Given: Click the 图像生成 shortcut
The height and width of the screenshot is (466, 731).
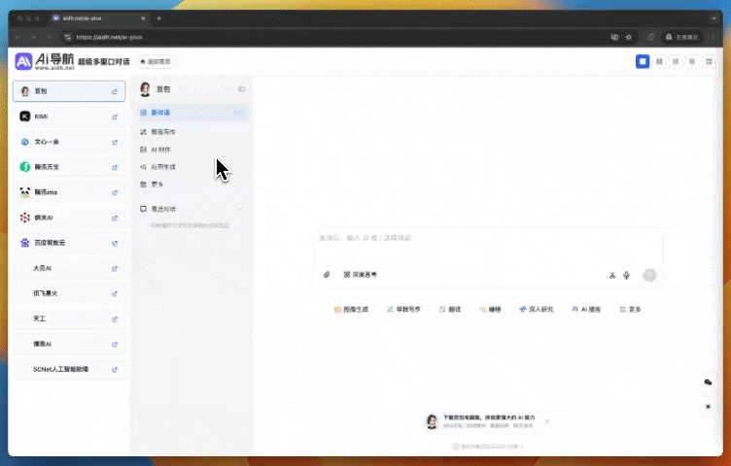Looking at the screenshot, I should (x=351, y=310).
